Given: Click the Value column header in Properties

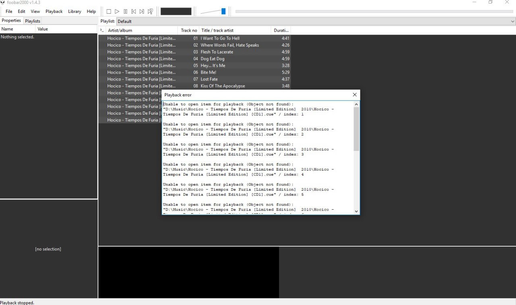Looking at the screenshot, I should (67, 29).
